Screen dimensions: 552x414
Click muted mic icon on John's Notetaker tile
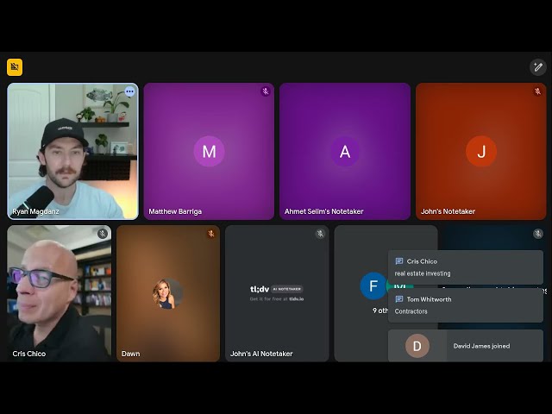(x=537, y=91)
